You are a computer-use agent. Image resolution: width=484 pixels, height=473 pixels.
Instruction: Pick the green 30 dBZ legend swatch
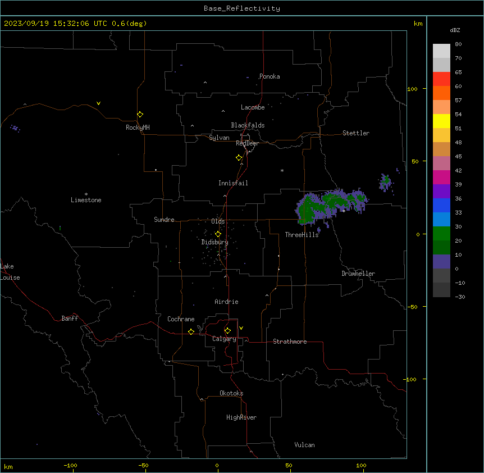[441, 234]
